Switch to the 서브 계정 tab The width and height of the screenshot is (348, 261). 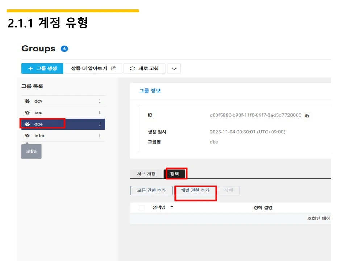pos(146,174)
